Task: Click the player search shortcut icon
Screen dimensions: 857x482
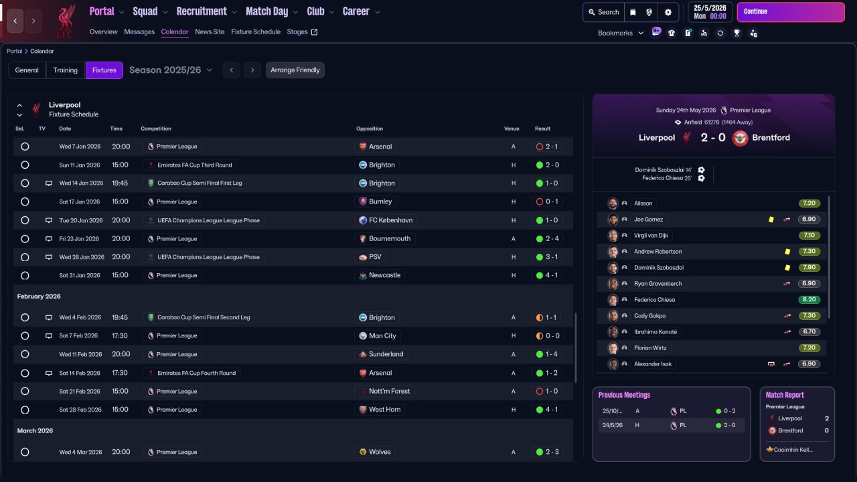Action: (704, 33)
